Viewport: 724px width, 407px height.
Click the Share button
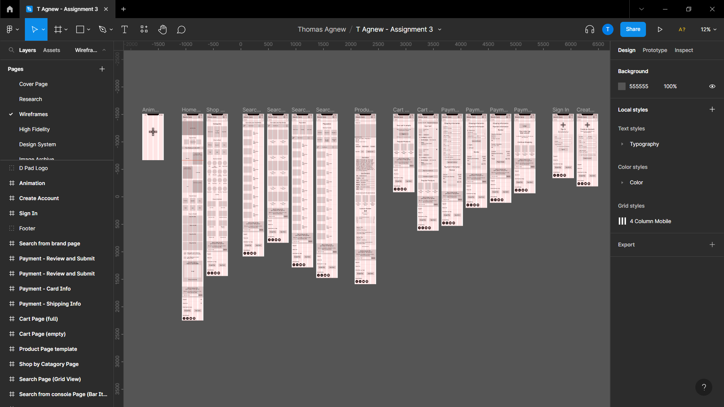(x=633, y=29)
